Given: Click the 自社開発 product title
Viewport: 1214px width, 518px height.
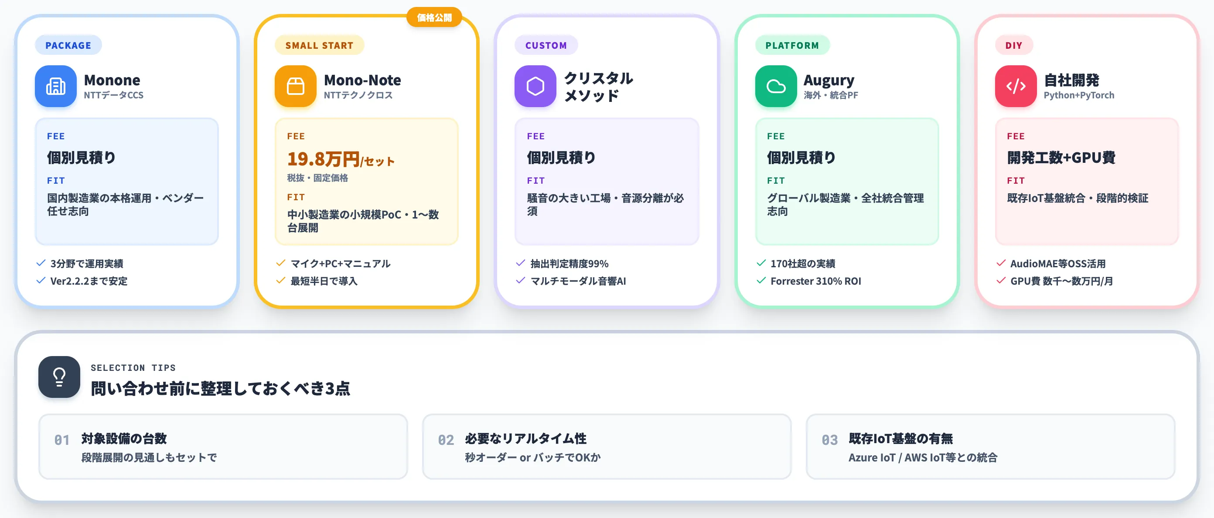Looking at the screenshot, I should (x=1072, y=80).
